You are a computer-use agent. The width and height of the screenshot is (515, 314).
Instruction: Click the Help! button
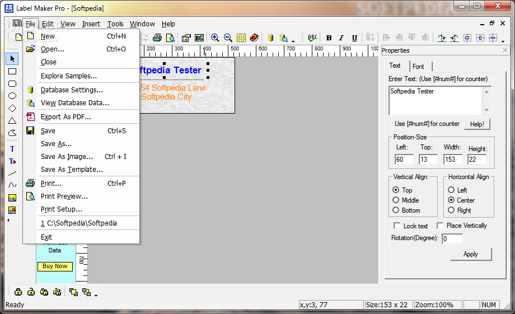pyautogui.click(x=477, y=124)
